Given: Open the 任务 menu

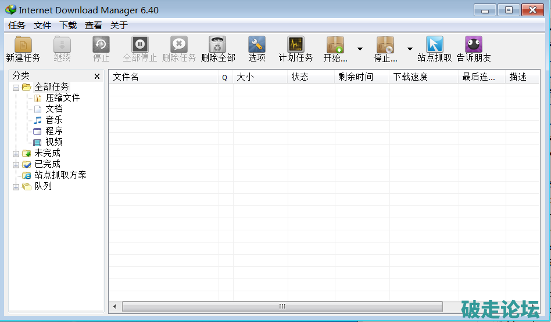Looking at the screenshot, I should [x=17, y=26].
